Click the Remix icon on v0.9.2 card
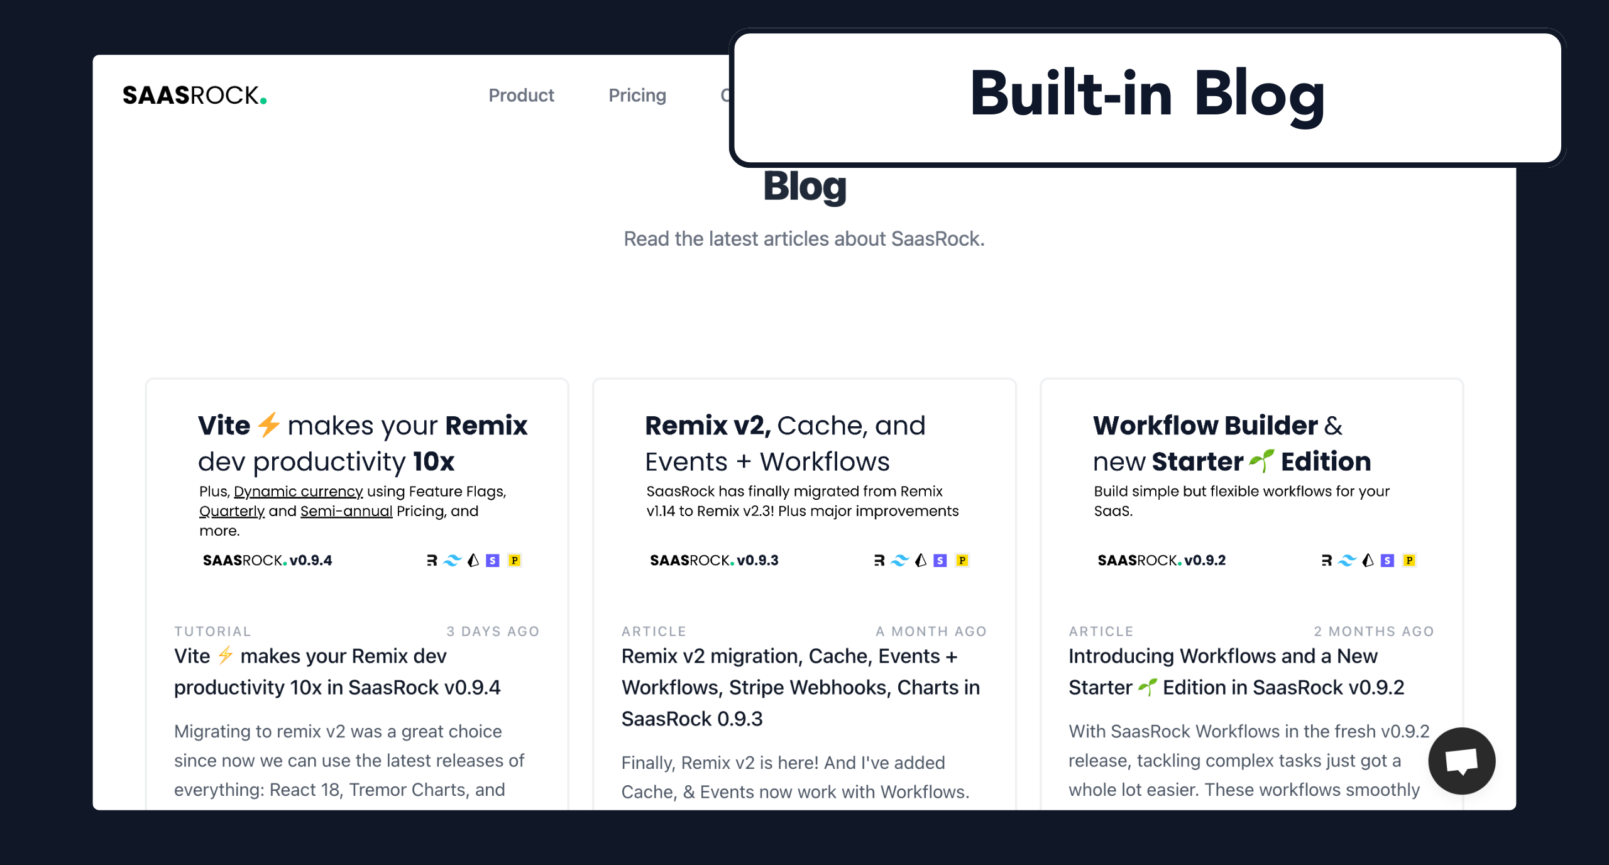 (1325, 559)
